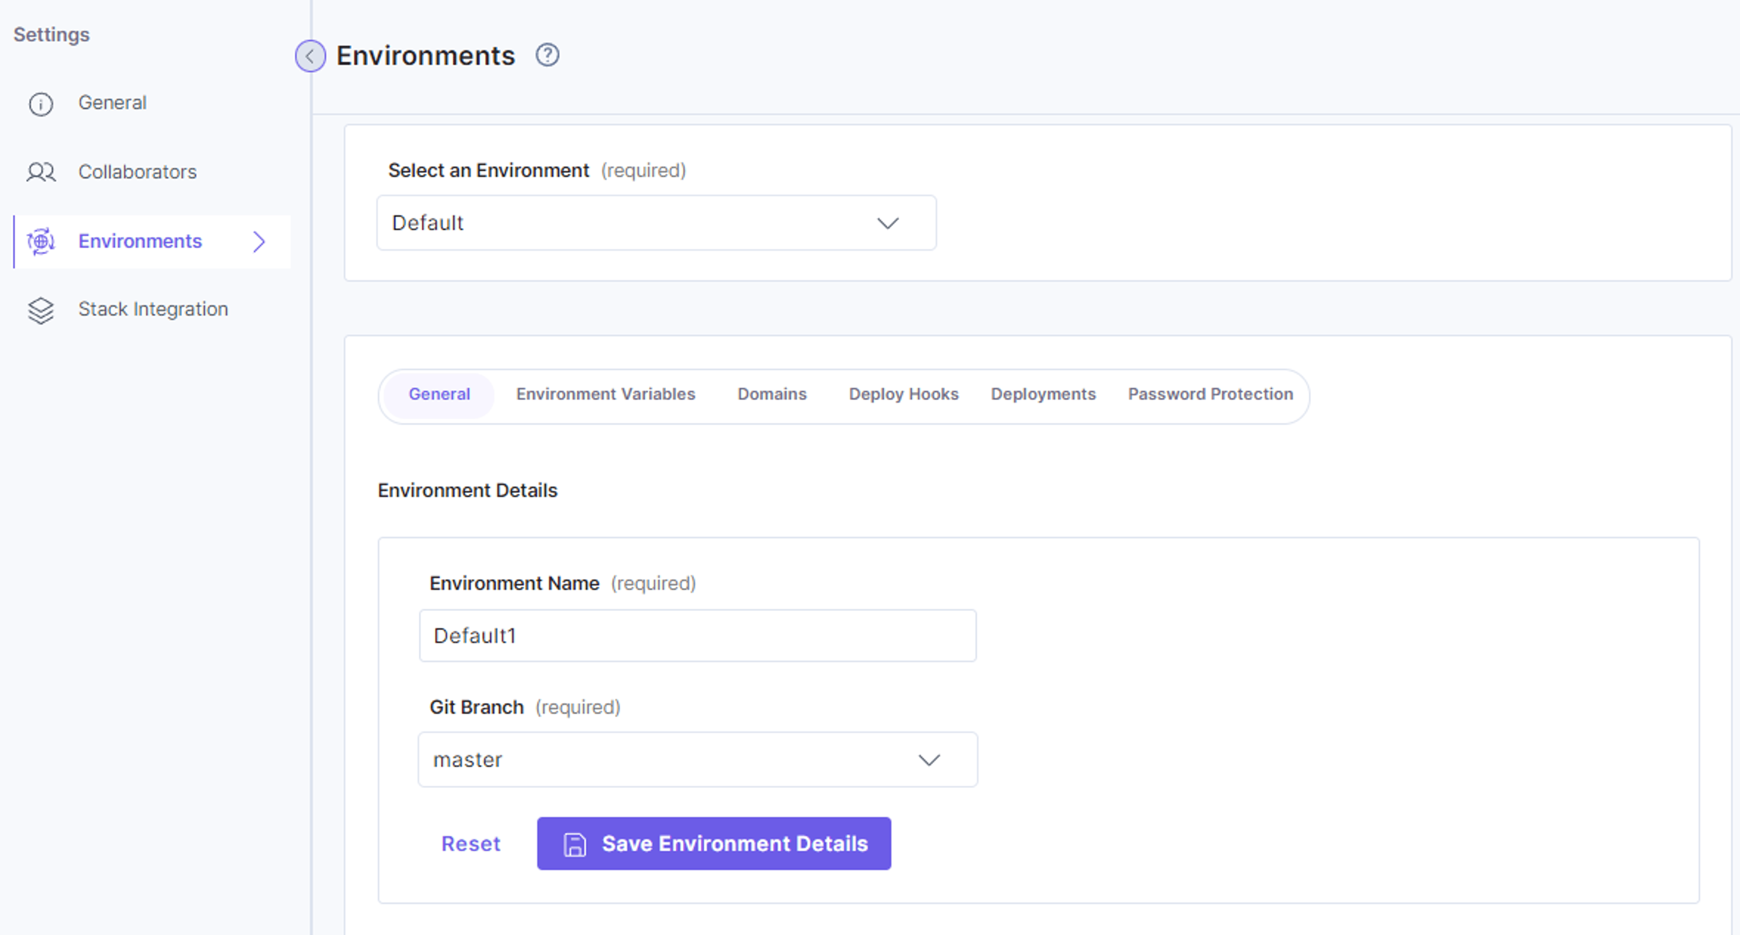Click the Stack Integration layers icon

(40, 311)
